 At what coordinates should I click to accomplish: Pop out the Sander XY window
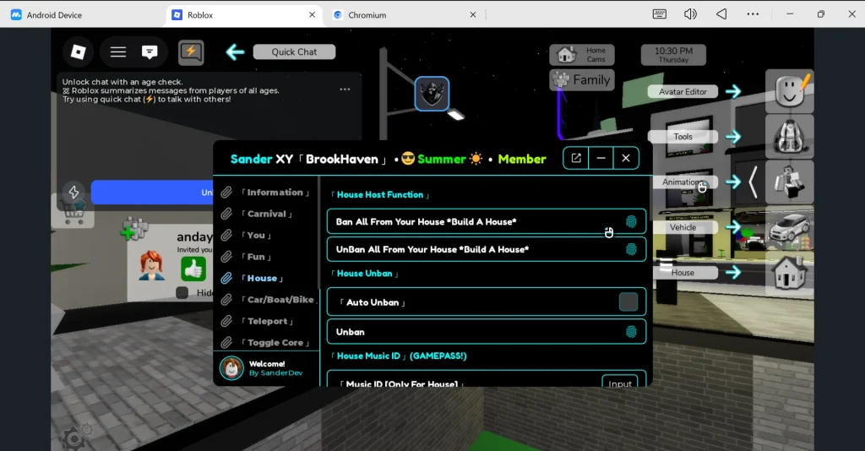[x=576, y=158]
